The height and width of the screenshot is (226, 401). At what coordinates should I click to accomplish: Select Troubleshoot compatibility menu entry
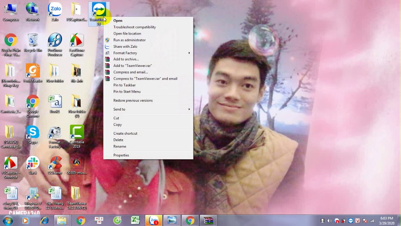[x=148, y=27]
